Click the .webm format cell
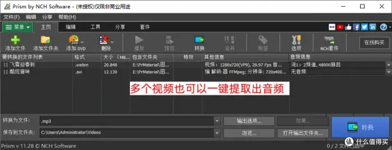 click(82, 65)
